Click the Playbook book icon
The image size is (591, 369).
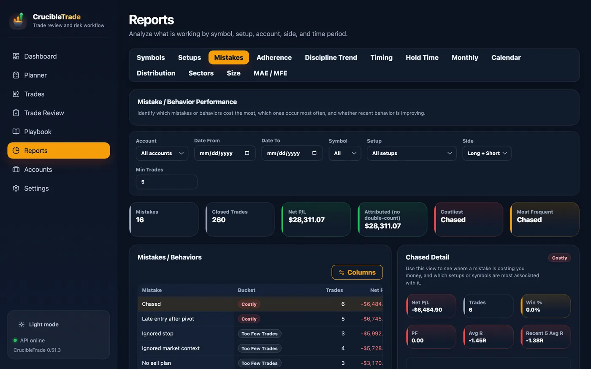coord(16,132)
